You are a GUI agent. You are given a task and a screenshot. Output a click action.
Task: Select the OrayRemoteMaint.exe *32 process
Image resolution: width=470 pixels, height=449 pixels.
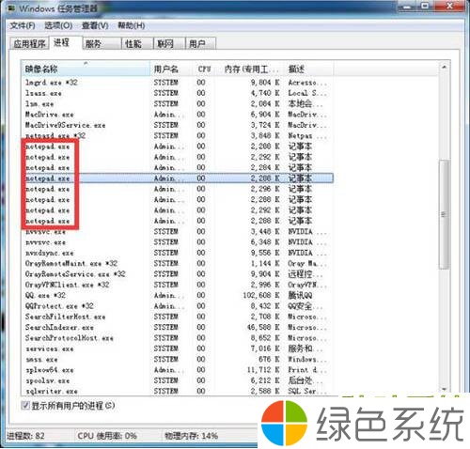tap(177, 263)
